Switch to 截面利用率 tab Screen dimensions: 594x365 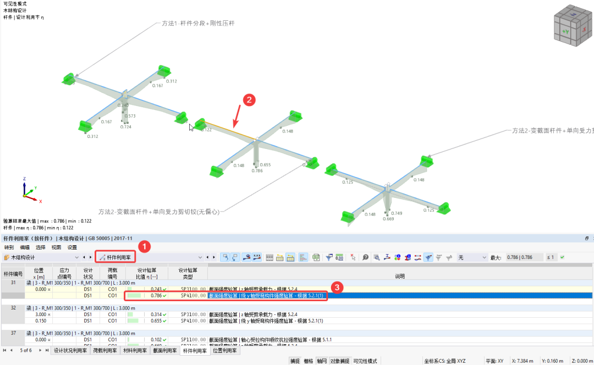165,351
